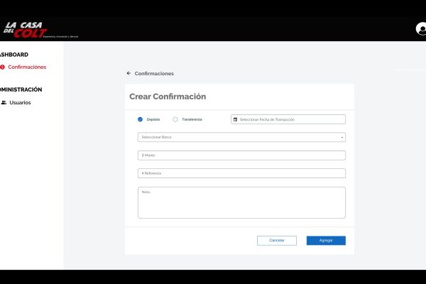Open Confirmaciones in the sidebar

[x=27, y=67]
